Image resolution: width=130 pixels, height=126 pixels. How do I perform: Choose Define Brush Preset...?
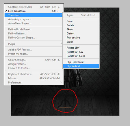(34, 29)
